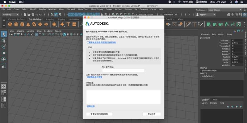Open macOS Spotlight search icon
This screenshot has height=123, width=247.
[231, 2]
